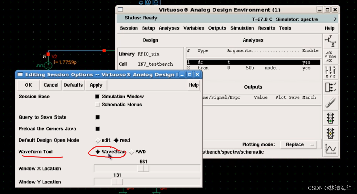357x194 pixels.
Task: Click the Simulator: spectre status text
Action: [297, 19]
